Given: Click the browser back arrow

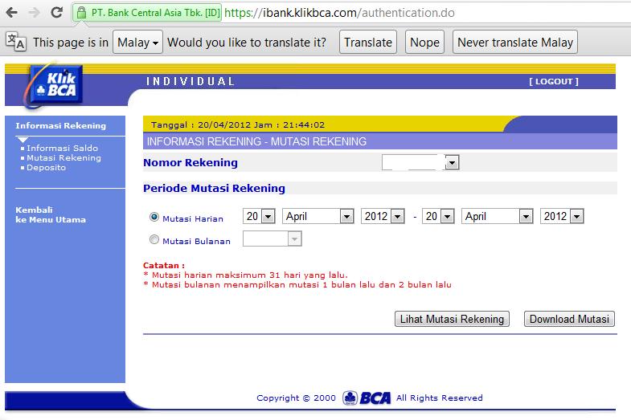Looking at the screenshot, I should 12,13.
